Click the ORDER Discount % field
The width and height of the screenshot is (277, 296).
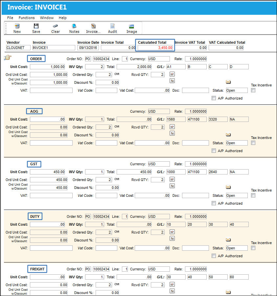[x=107, y=82]
